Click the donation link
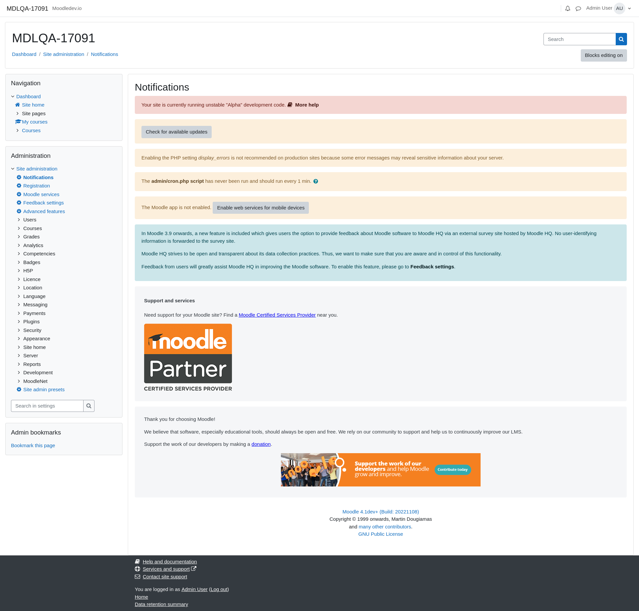Image resolution: width=639 pixels, height=611 pixels. pos(261,444)
